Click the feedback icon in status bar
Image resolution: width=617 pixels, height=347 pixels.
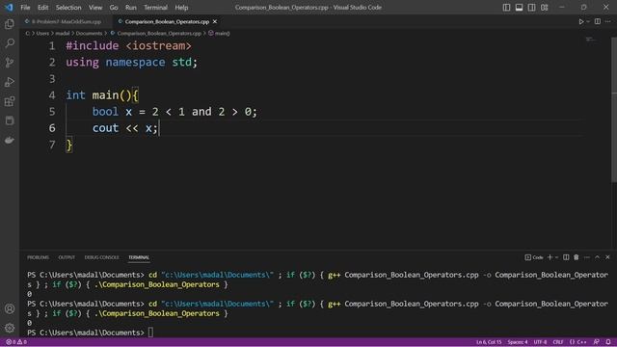click(597, 342)
